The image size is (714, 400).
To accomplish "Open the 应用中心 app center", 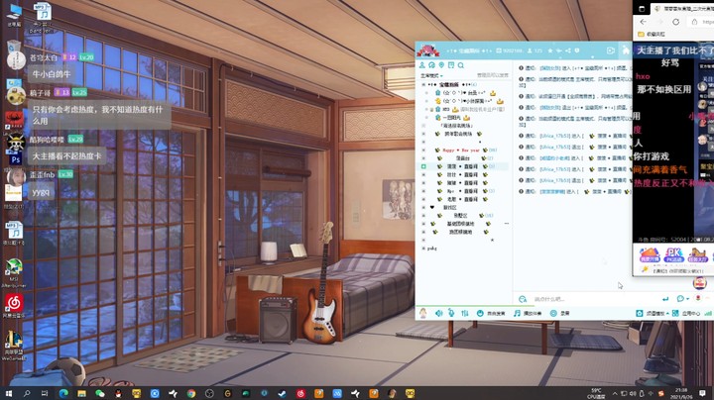I will click(686, 313).
